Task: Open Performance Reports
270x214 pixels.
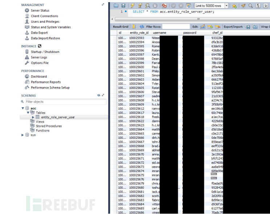Action: (x=46, y=82)
